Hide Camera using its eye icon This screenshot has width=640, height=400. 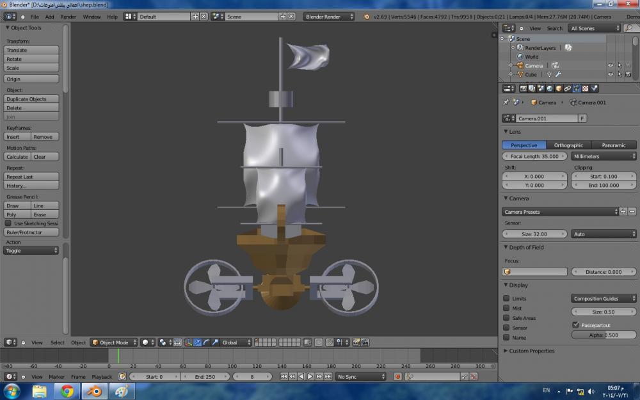click(610, 65)
